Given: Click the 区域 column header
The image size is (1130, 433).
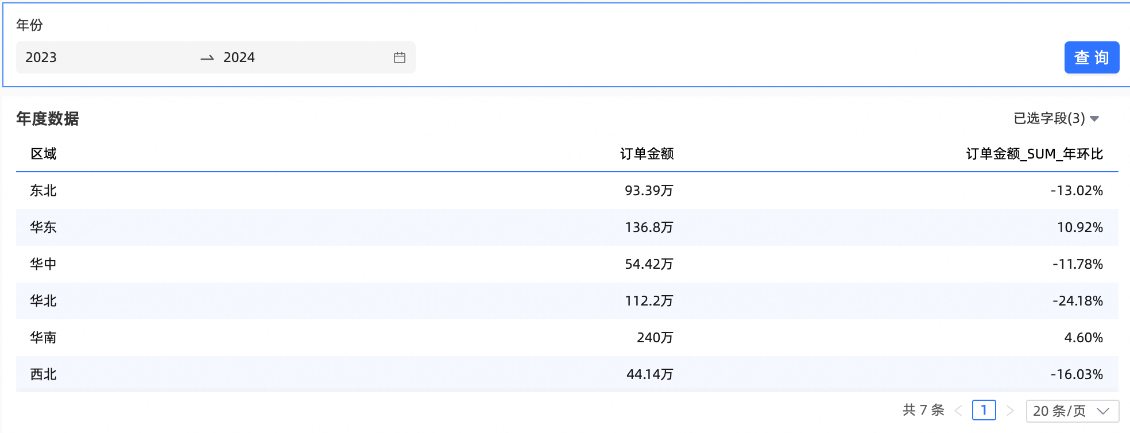Looking at the screenshot, I should 44,154.
